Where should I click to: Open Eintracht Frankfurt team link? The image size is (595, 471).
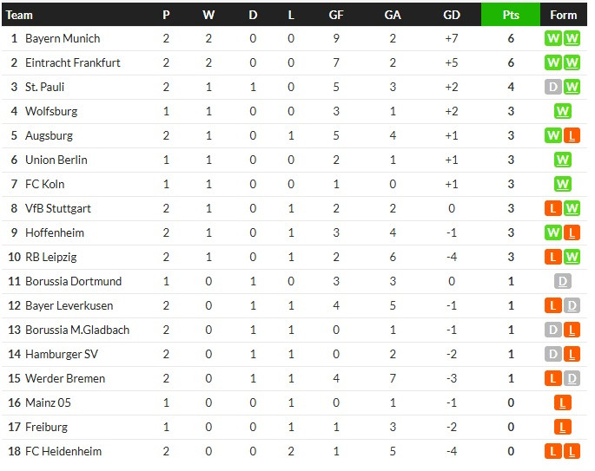(72, 62)
